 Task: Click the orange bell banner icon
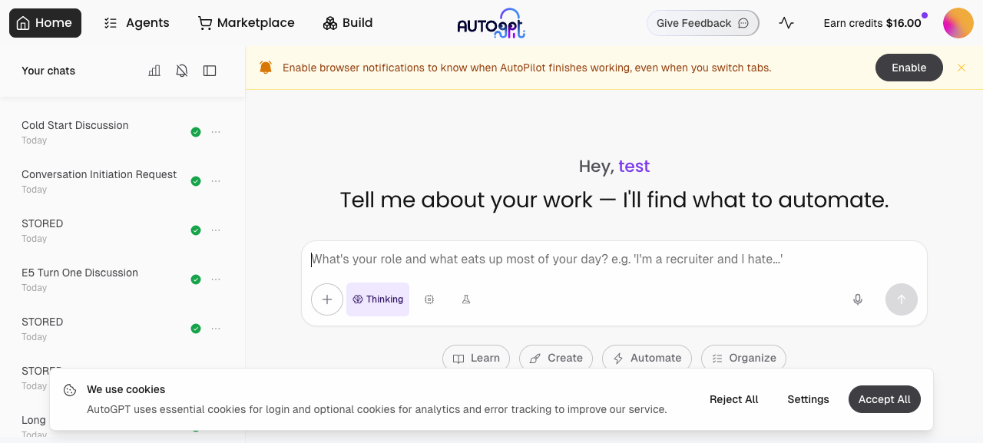pyautogui.click(x=266, y=68)
